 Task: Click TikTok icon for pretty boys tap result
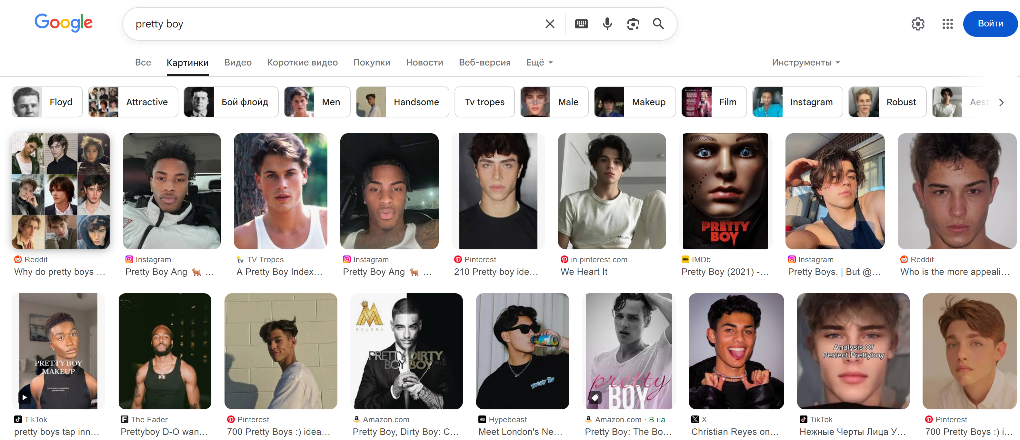[x=18, y=419]
